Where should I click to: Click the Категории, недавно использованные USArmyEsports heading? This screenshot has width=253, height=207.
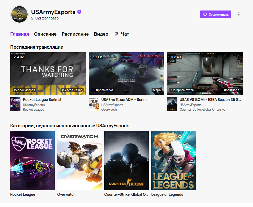coord(70,126)
